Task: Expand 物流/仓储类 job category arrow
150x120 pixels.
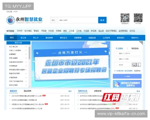Action: [26, 85]
